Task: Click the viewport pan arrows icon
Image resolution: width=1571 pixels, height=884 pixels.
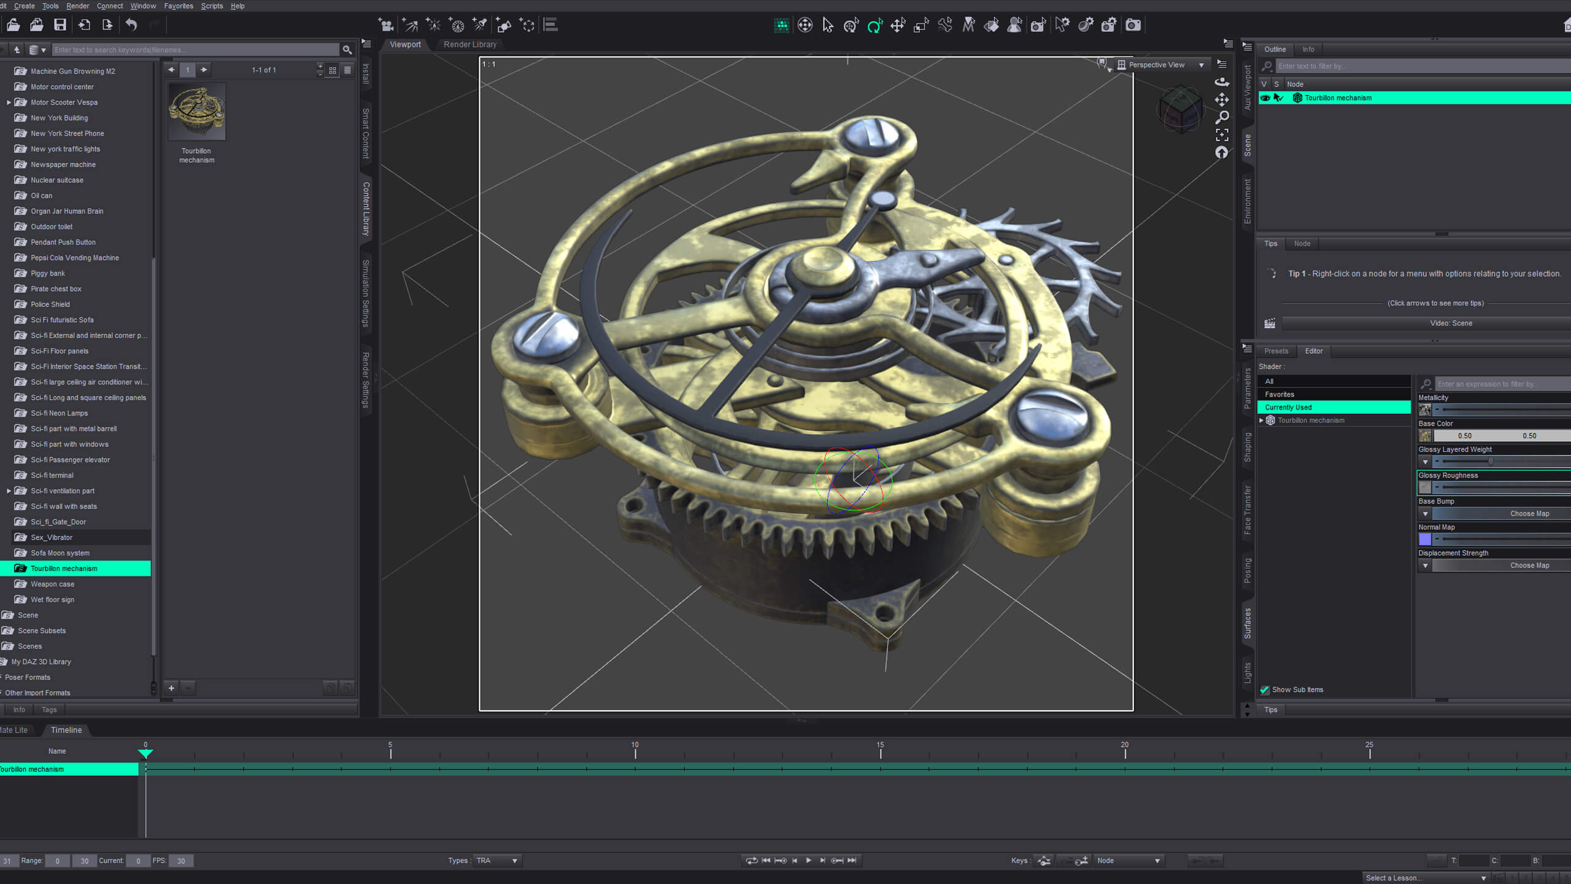Action: 1222,99
